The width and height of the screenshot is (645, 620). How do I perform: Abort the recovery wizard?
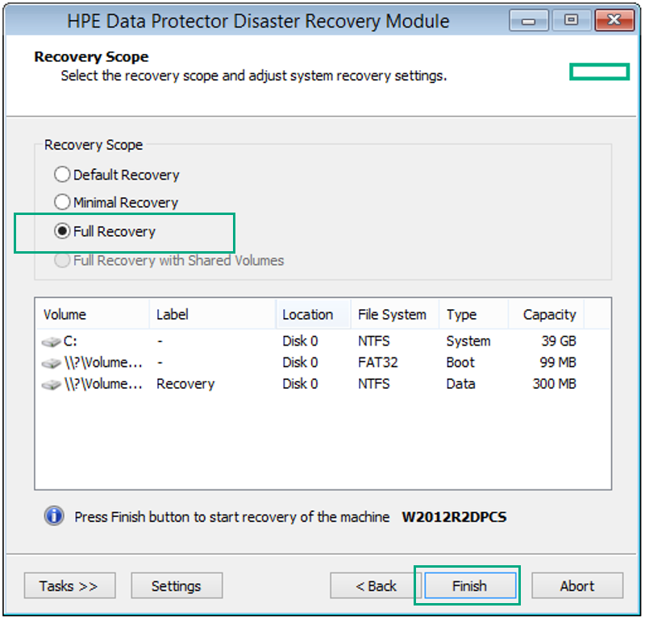coord(577,585)
